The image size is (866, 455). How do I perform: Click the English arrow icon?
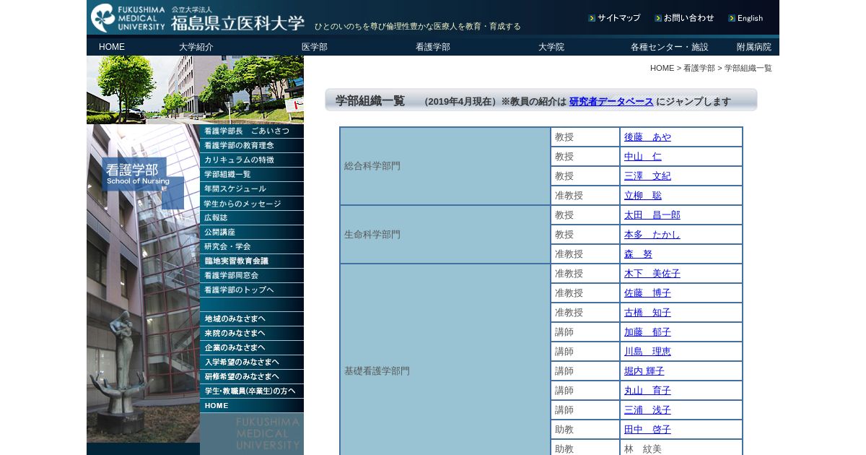click(732, 18)
